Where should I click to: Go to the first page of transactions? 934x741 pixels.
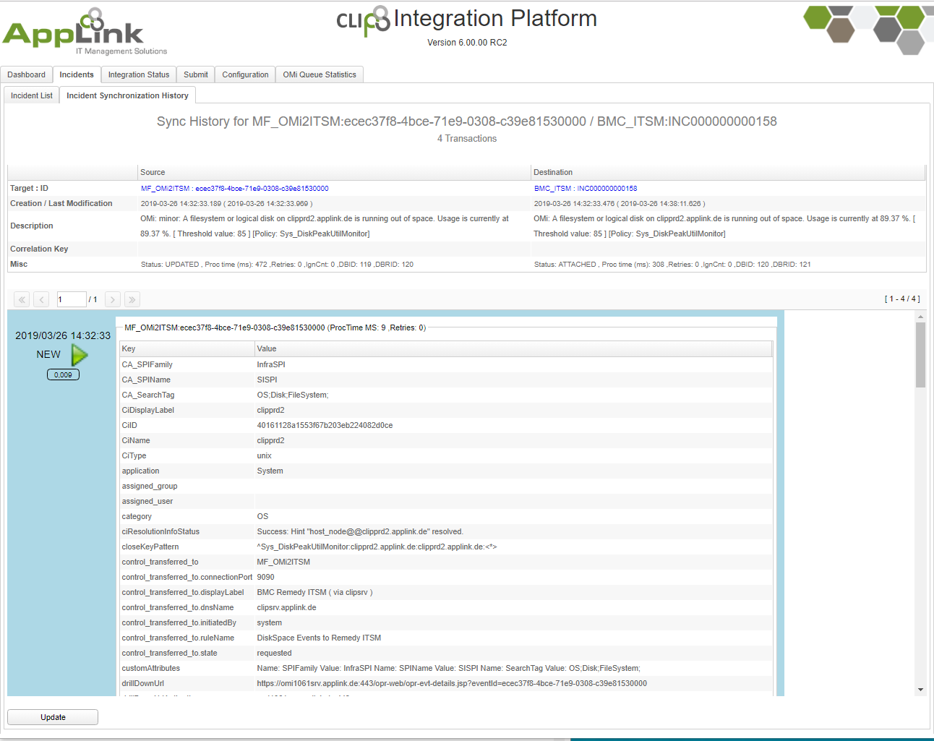[22, 299]
